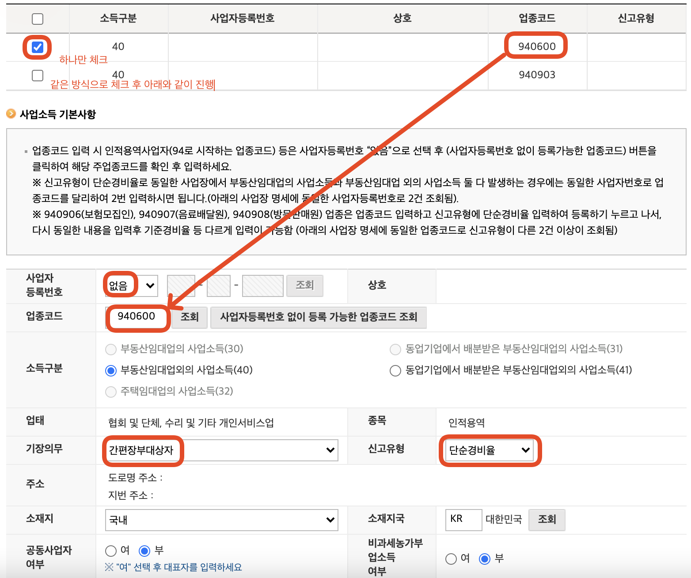Viewport: 691px width, 578px height.
Task: Click the KR country code input field
Action: [x=463, y=520]
